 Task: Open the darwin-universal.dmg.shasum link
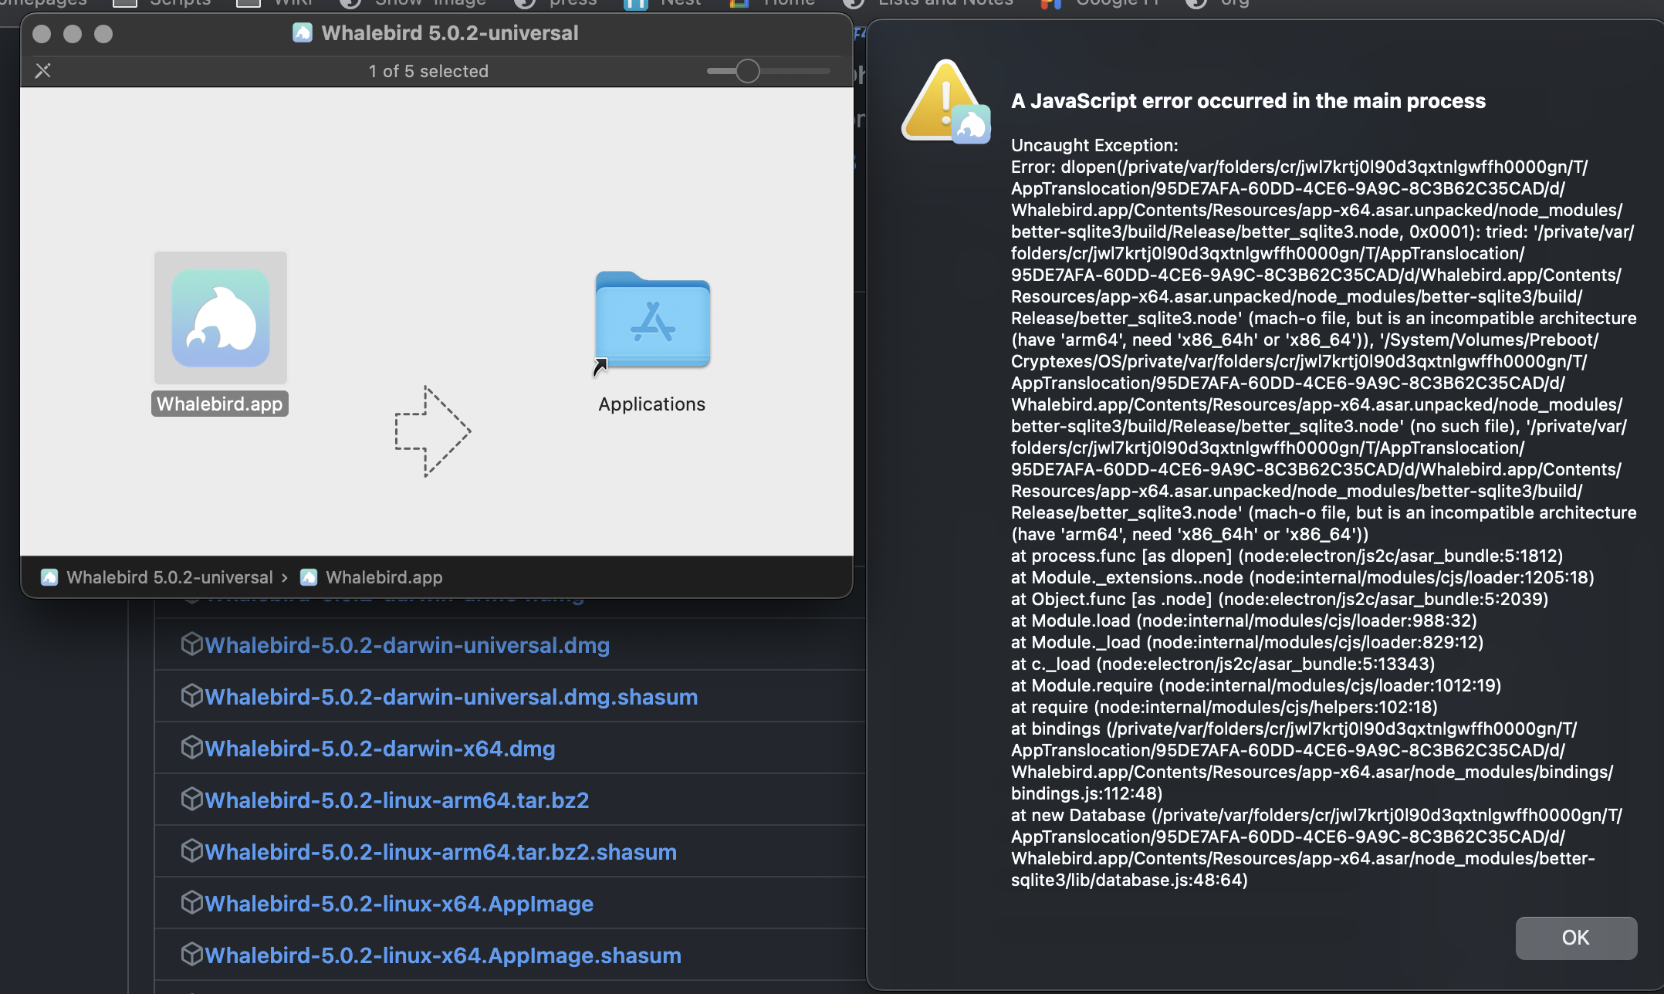point(453,696)
